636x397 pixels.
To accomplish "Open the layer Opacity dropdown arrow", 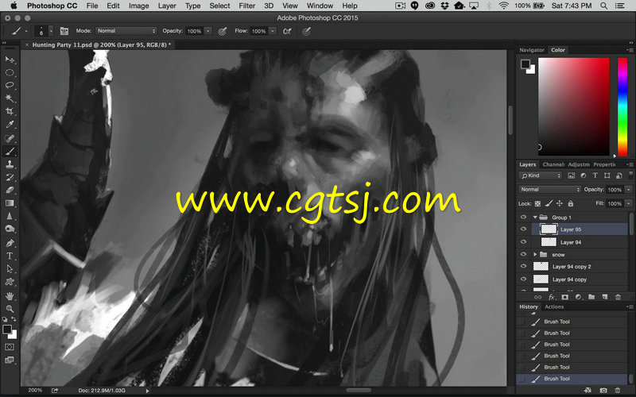I will coord(628,190).
